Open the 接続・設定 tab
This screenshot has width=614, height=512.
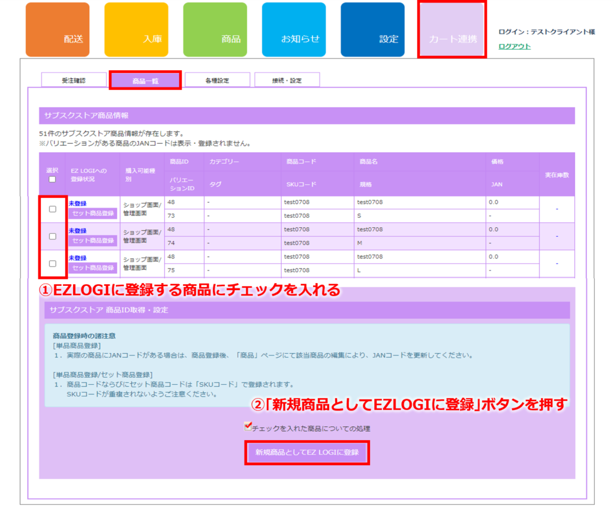287,80
